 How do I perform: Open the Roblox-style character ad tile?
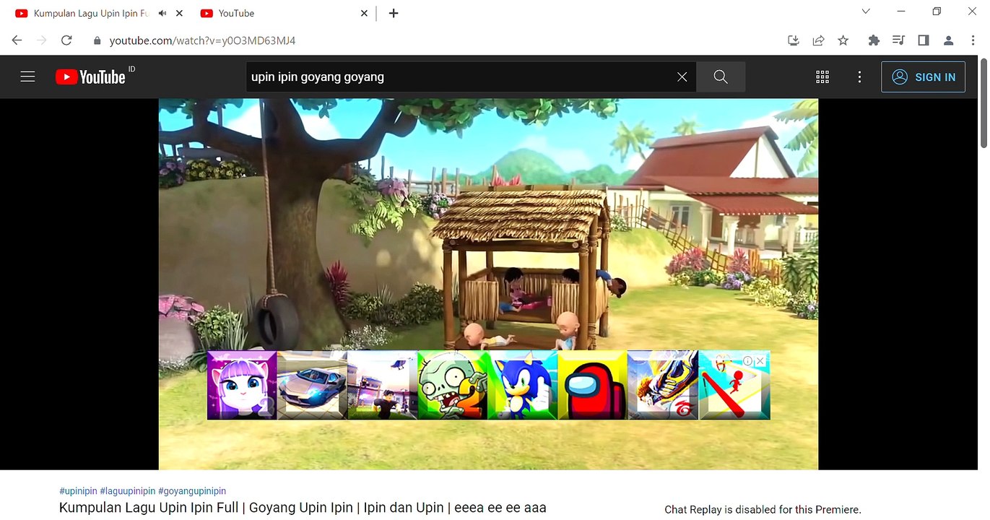coord(382,385)
